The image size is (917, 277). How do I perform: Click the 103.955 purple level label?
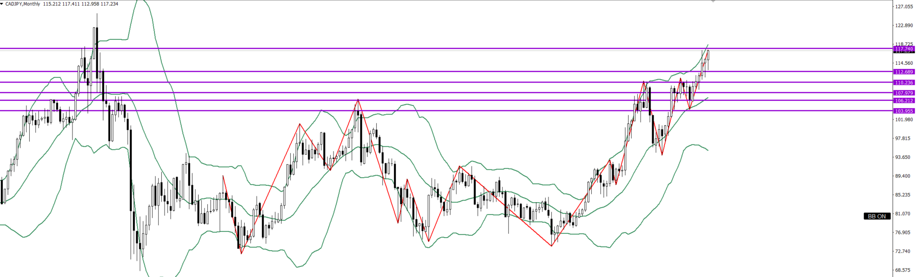904,111
